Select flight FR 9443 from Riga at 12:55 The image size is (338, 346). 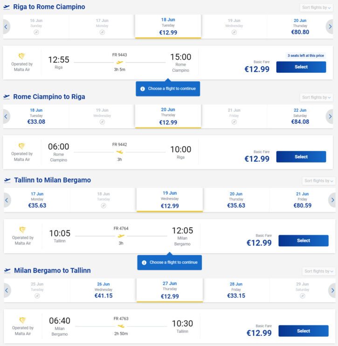pyautogui.click(x=301, y=67)
